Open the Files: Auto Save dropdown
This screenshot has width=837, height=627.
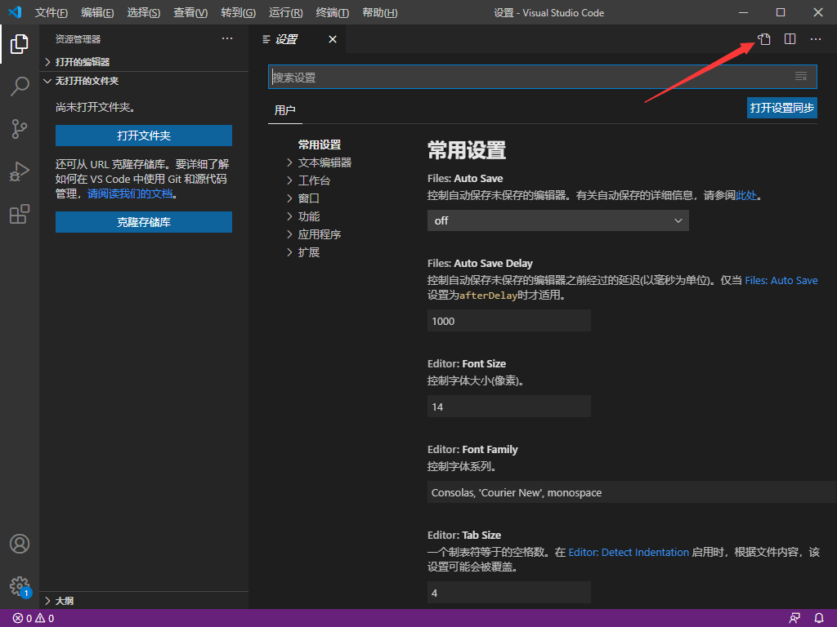557,220
